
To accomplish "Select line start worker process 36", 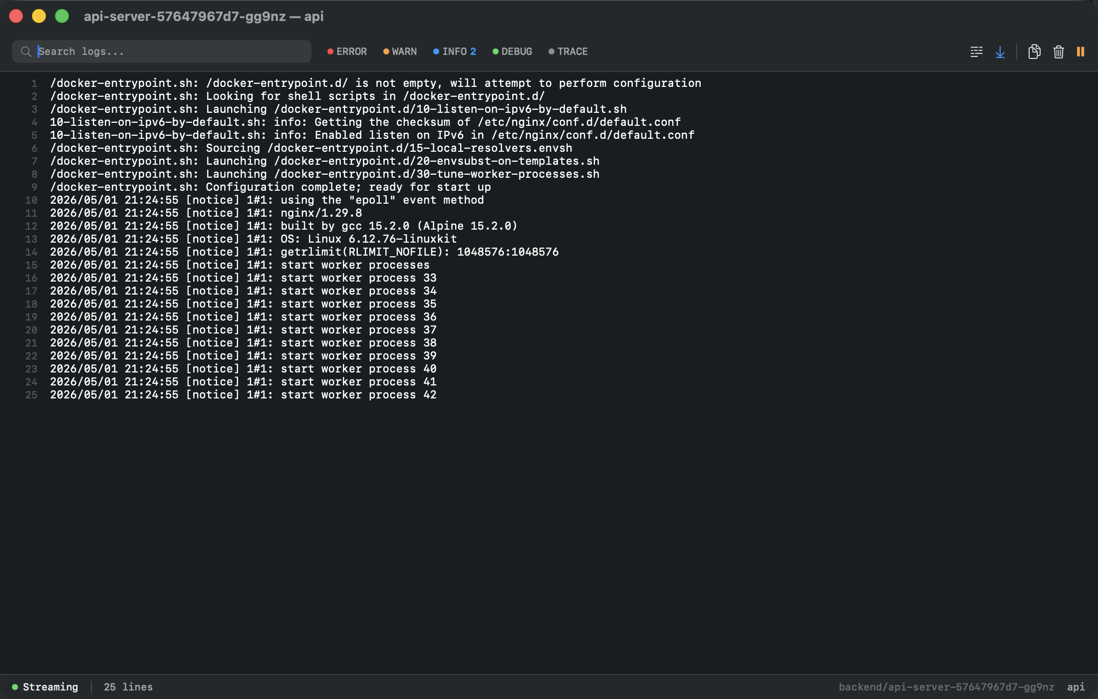I will (x=243, y=317).
